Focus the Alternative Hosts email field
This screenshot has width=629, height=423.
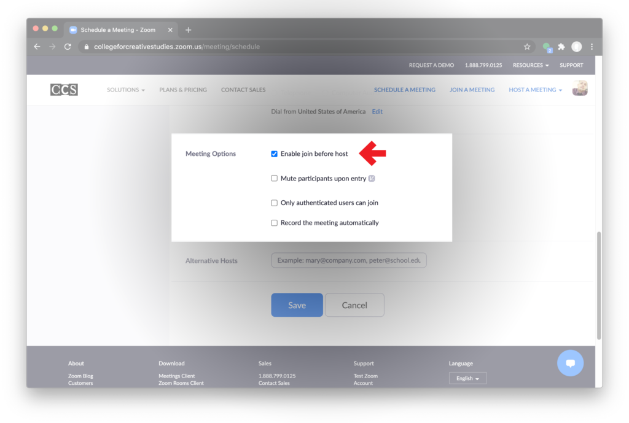(x=348, y=261)
